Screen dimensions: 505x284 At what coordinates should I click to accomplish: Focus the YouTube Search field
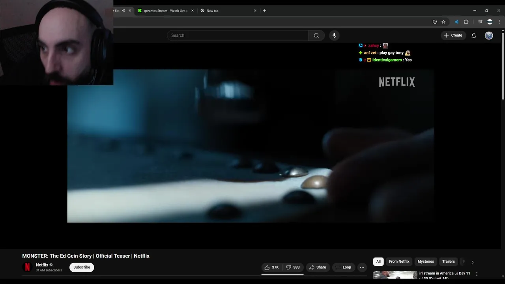click(x=238, y=35)
